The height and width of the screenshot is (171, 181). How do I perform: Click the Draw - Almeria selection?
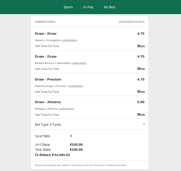(x=48, y=102)
